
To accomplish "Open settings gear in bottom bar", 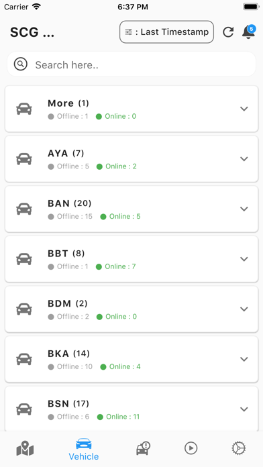I will coord(239,448).
